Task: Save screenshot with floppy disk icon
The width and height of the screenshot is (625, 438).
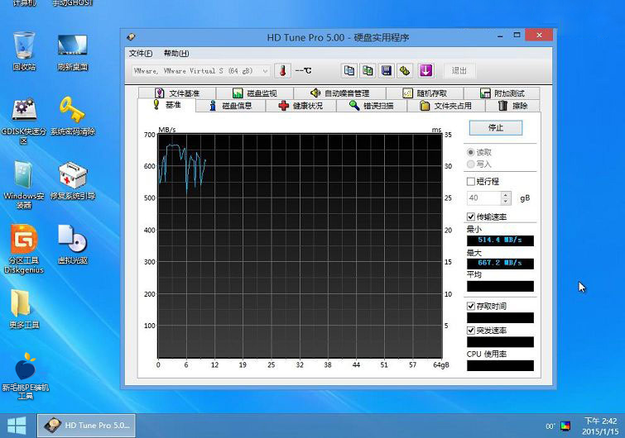Action: click(x=387, y=71)
